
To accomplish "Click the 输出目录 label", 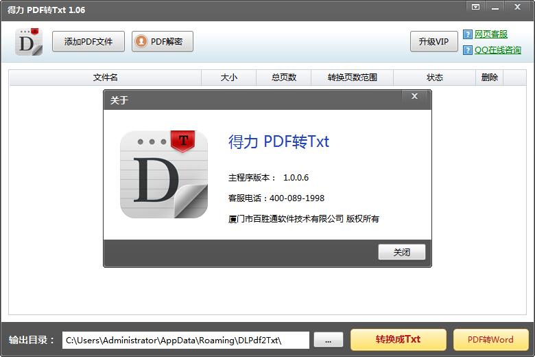I will click(31, 340).
